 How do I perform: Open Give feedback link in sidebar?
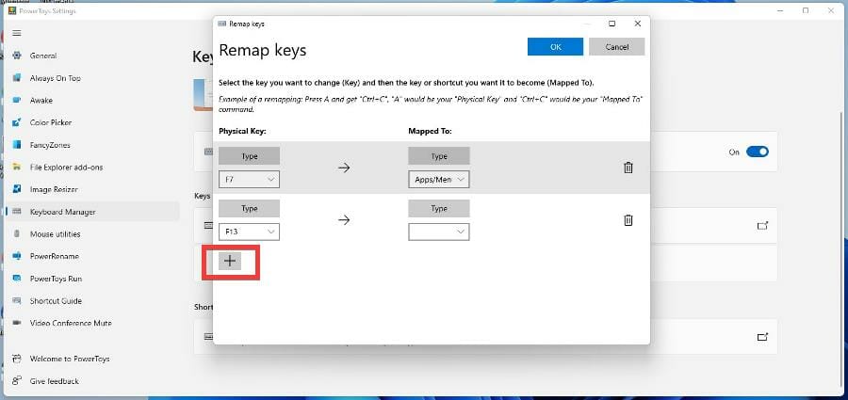pyautogui.click(x=54, y=380)
